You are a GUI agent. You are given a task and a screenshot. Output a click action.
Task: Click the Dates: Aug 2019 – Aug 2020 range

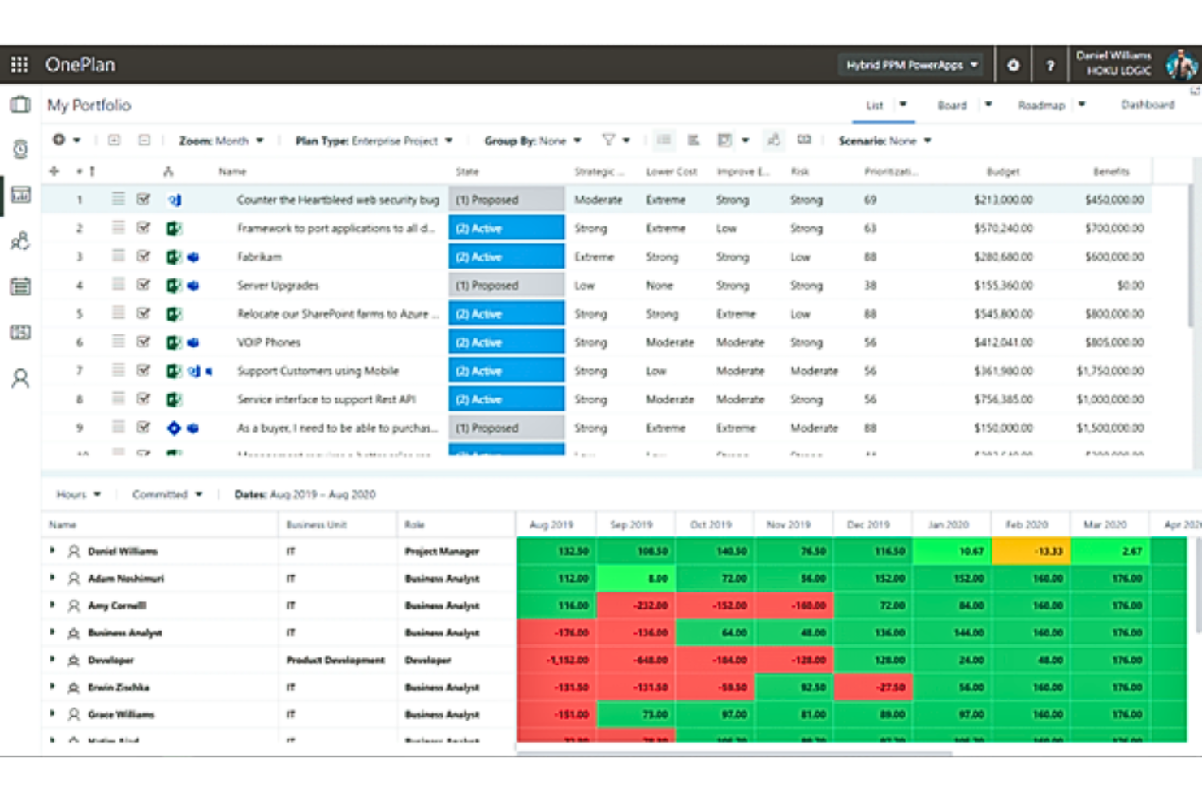point(305,494)
